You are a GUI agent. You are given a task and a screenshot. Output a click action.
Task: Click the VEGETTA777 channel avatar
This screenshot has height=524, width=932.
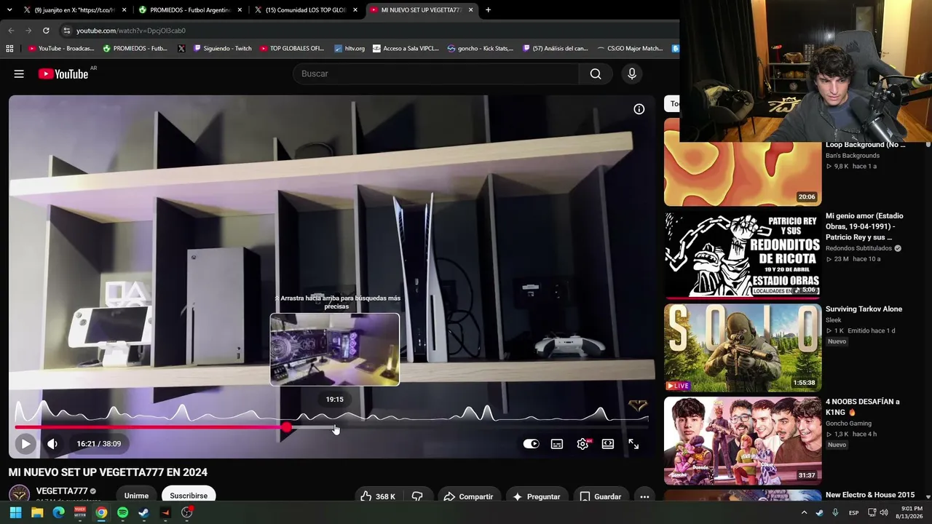pos(19,494)
